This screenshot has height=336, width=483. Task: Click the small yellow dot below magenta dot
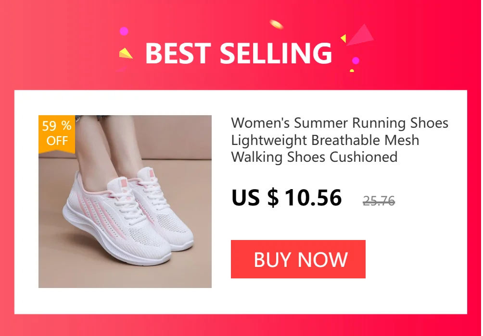[352, 71]
